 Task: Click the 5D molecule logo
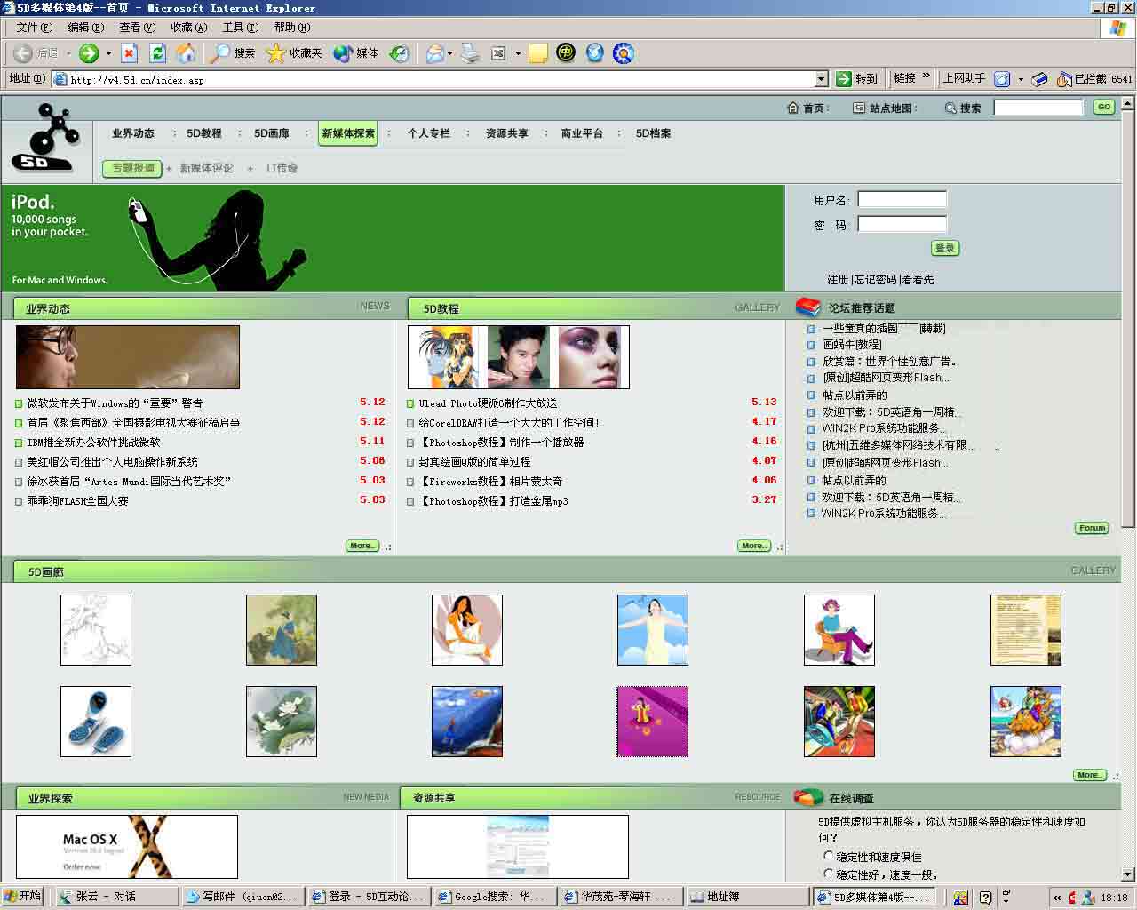tap(44, 137)
